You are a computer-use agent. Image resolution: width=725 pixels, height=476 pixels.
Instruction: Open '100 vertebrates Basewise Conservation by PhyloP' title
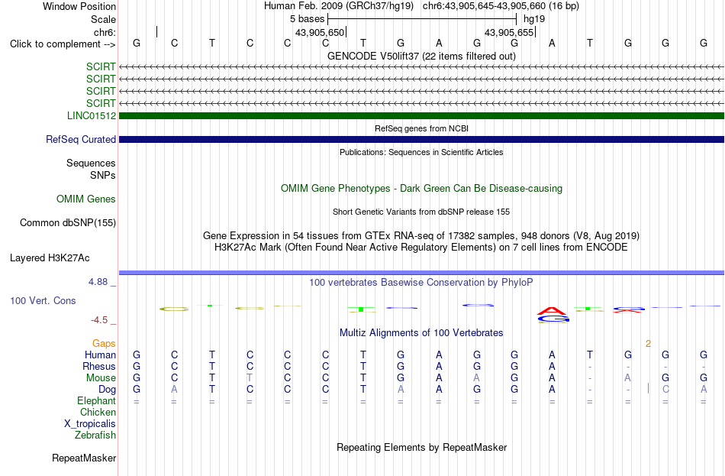tap(421, 283)
